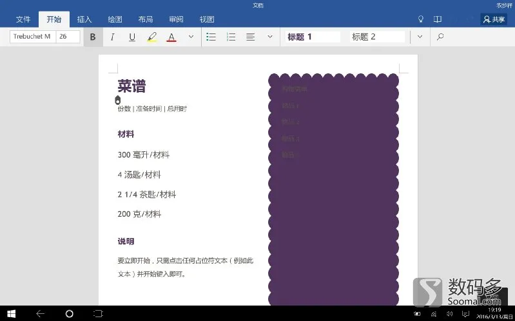Open the 插入 ribbon tab
This screenshot has width=515, height=321.
pyautogui.click(x=84, y=19)
